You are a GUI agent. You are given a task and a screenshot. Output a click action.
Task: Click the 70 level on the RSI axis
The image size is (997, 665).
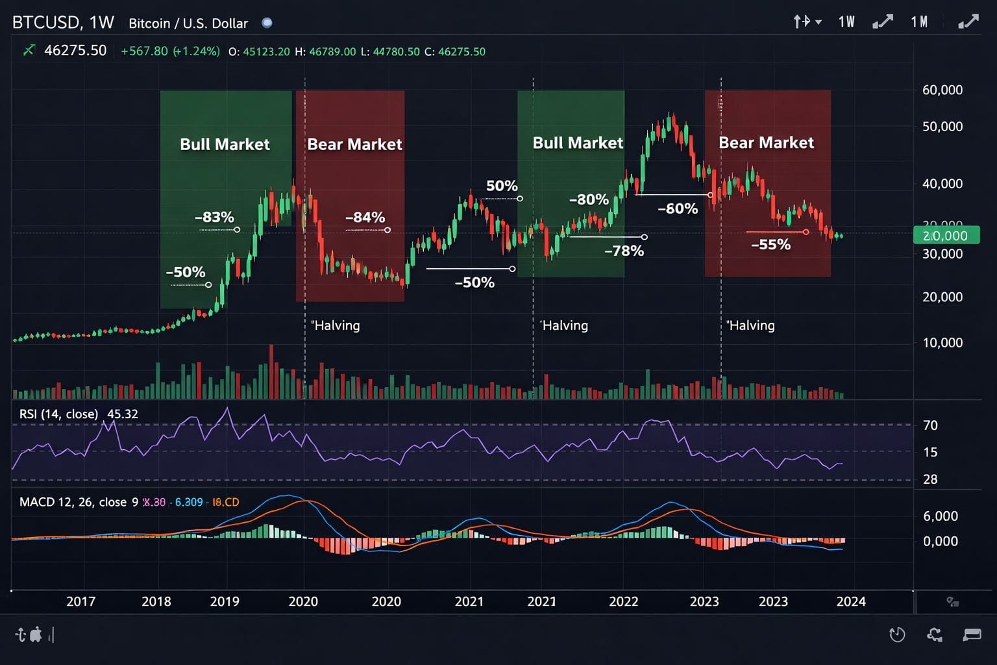(x=930, y=425)
